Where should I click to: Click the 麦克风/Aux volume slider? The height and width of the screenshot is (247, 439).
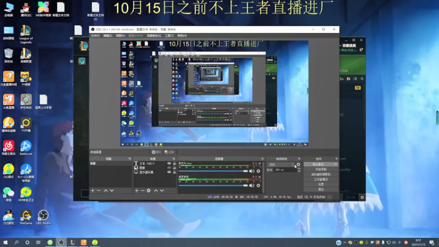(x=213, y=171)
